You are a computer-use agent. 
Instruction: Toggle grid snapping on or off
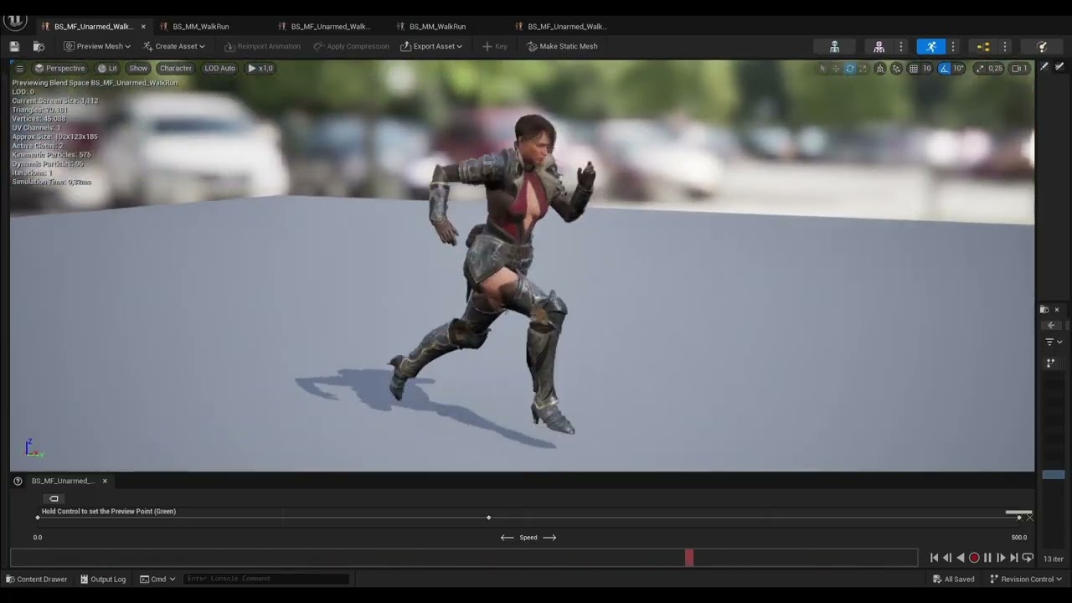914,69
